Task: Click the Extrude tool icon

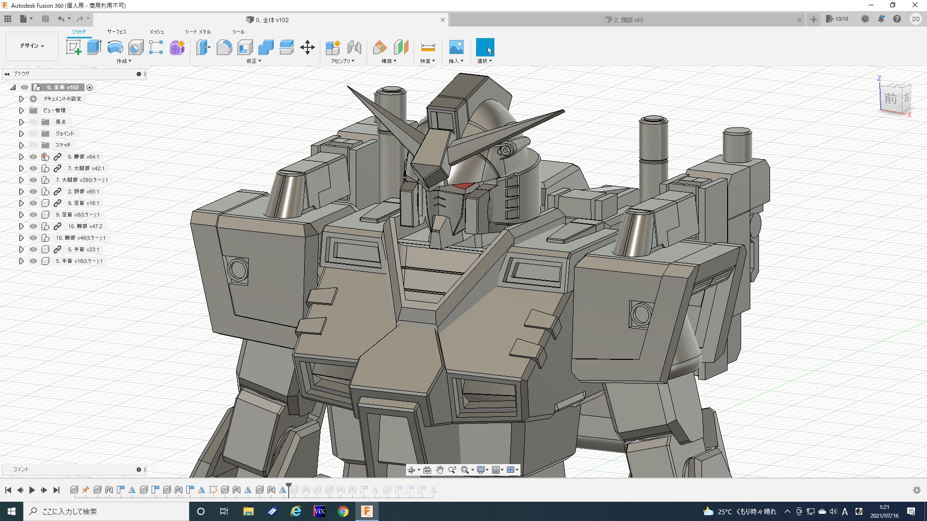Action: [x=94, y=47]
